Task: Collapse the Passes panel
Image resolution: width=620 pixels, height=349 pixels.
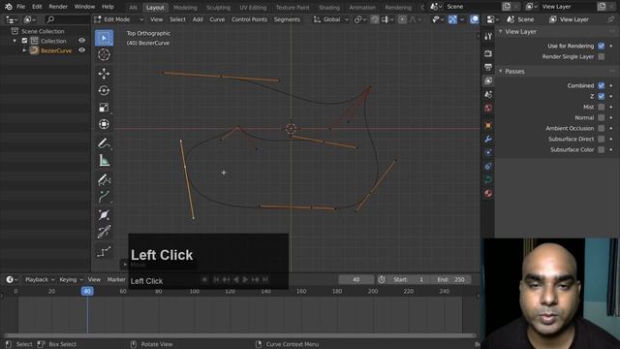Action: pyautogui.click(x=501, y=71)
